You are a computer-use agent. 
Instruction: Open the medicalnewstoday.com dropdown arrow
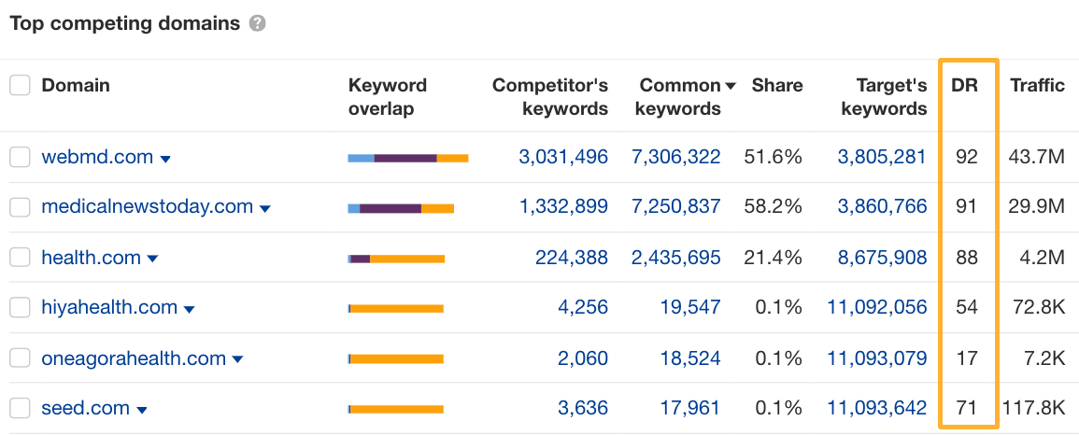pyautogui.click(x=265, y=209)
